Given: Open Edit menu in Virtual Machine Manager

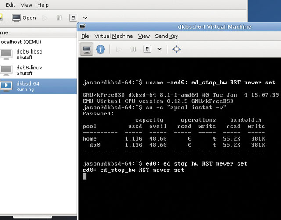Looking at the screenshot, I should (x=10, y=5).
